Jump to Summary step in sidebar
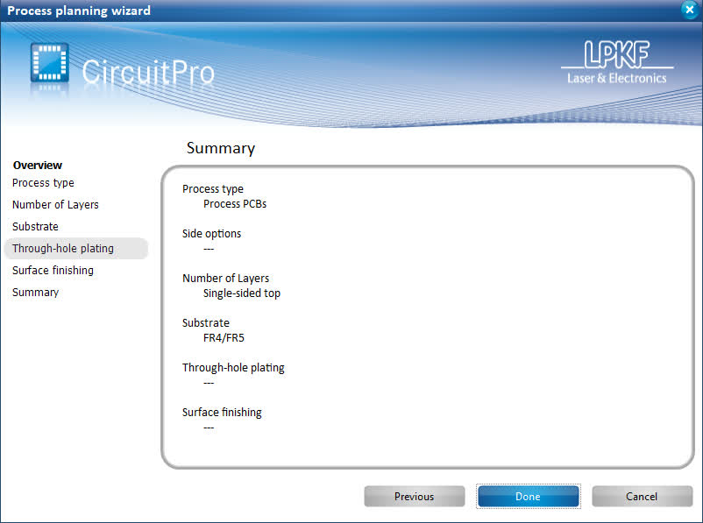This screenshot has width=703, height=523. tap(35, 293)
